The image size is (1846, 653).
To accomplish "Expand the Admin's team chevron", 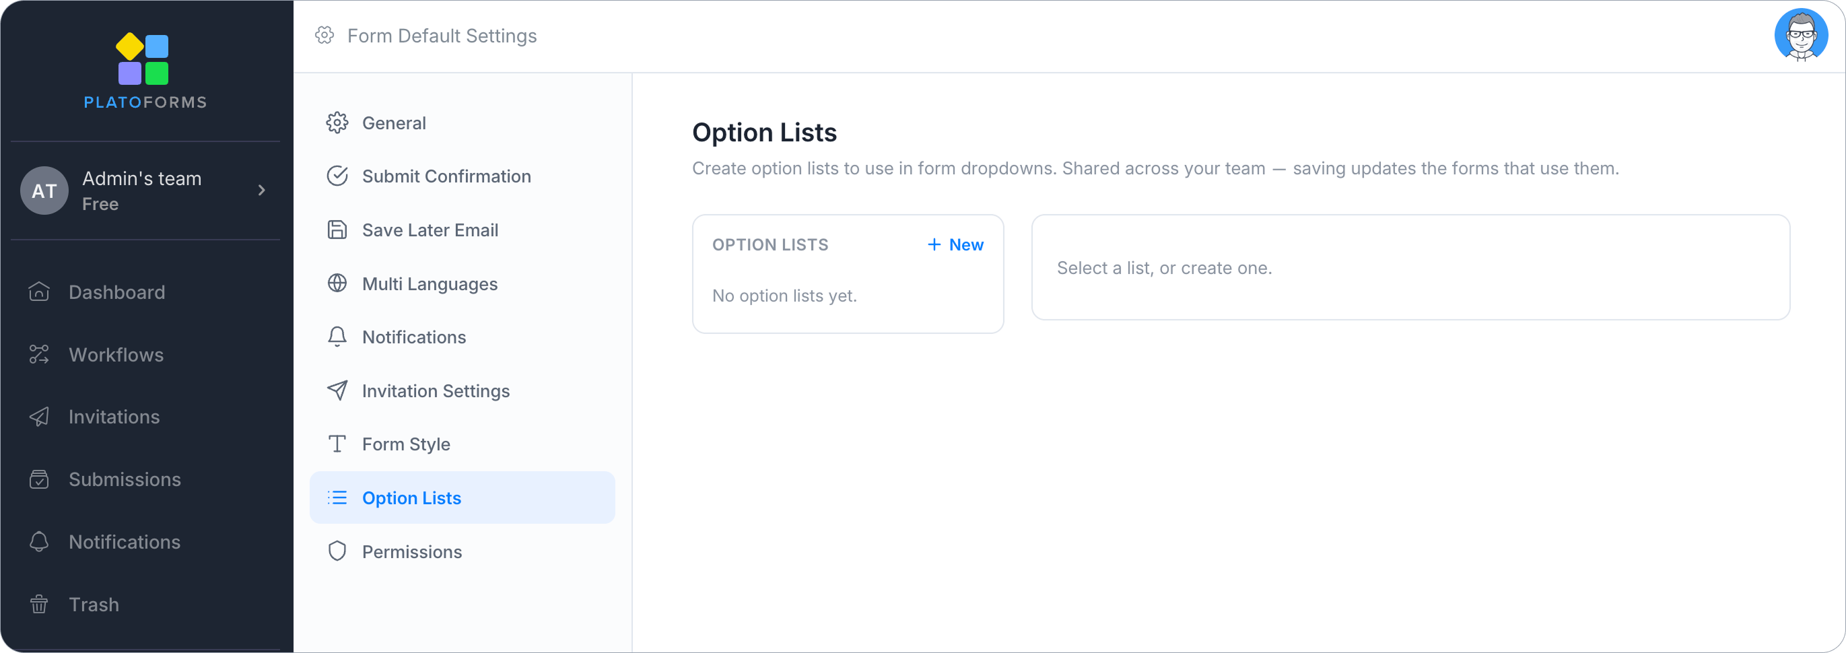I will [262, 190].
